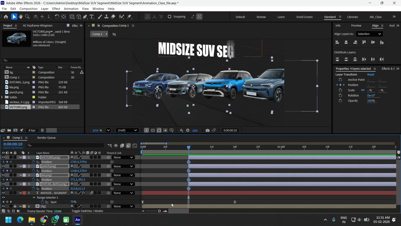Align selected layers to bottom edge
The image size is (401, 226).
click(382, 42)
